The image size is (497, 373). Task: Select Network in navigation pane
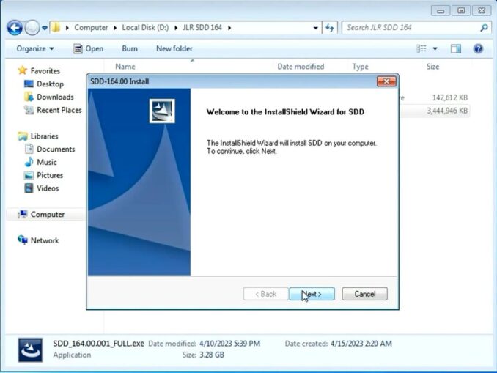click(45, 240)
